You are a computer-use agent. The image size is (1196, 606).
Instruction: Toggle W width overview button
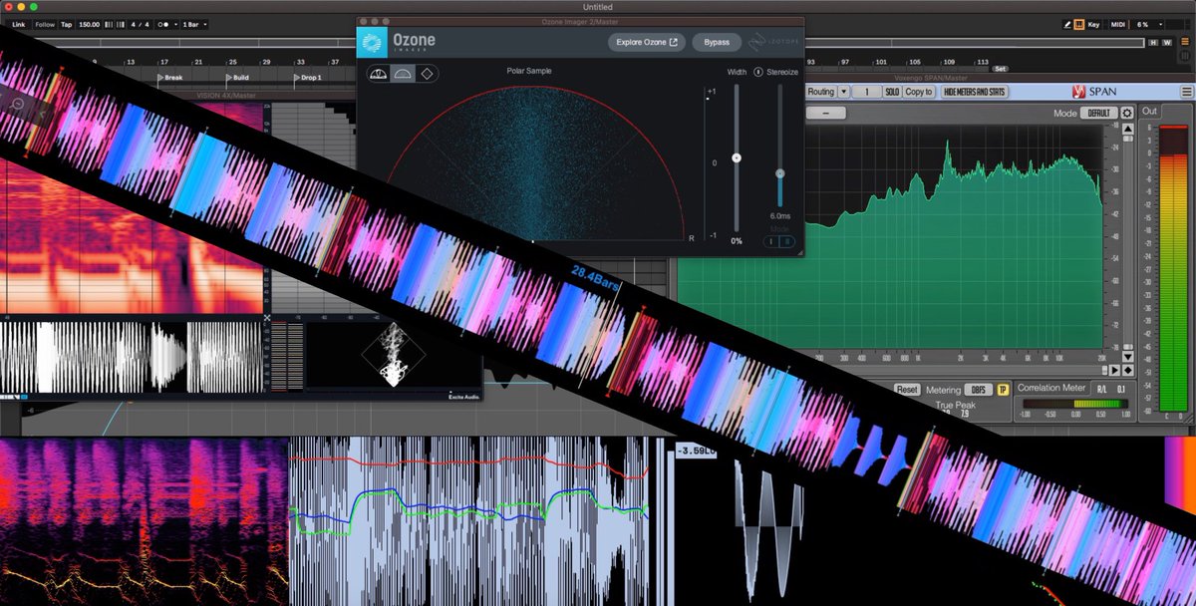click(x=1166, y=42)
